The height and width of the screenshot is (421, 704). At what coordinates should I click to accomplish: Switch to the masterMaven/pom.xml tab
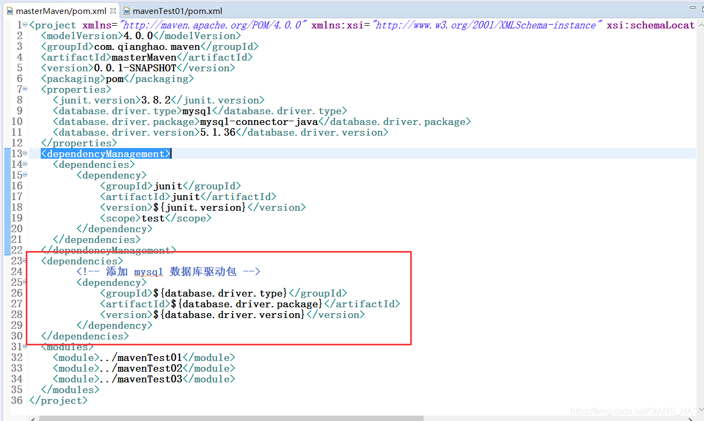(61, 11)
